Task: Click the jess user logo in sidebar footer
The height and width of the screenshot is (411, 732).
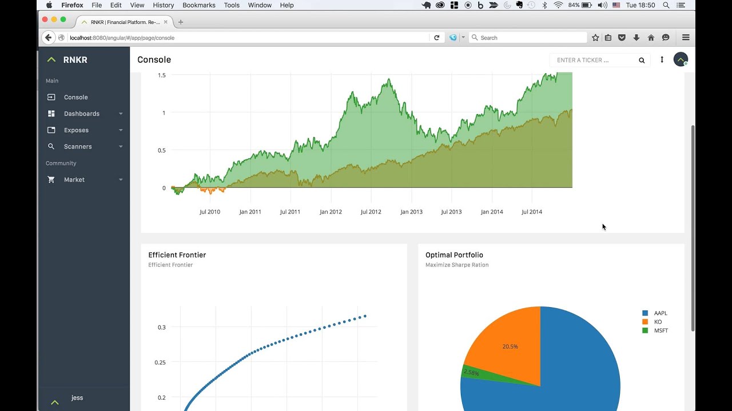Action: pos(55,402)
